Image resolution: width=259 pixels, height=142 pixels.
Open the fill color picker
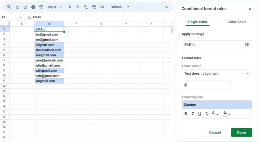[x=226, y=113]
